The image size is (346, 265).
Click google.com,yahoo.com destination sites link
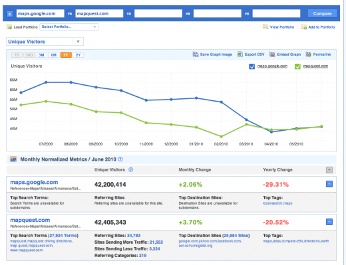(x=210, y=243)
